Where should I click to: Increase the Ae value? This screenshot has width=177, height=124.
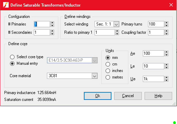click(166, 52)
